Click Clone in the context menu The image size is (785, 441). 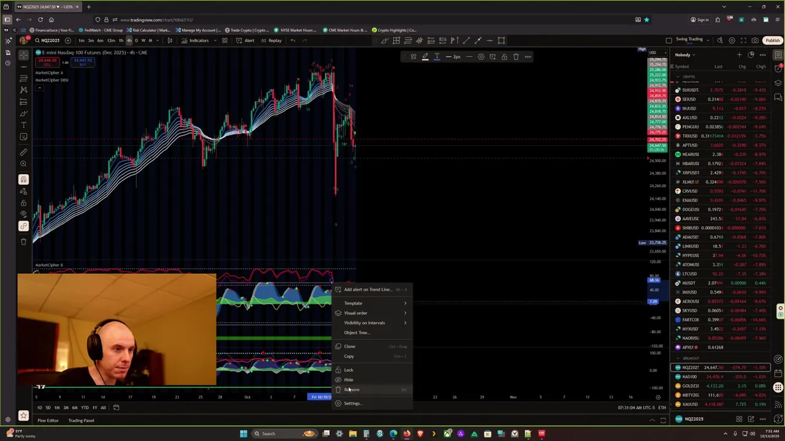coord(372,347)
